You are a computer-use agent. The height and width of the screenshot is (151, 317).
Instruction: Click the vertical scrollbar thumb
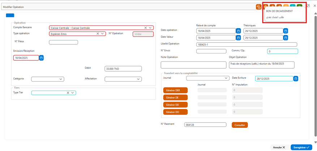tap(316, 77)
